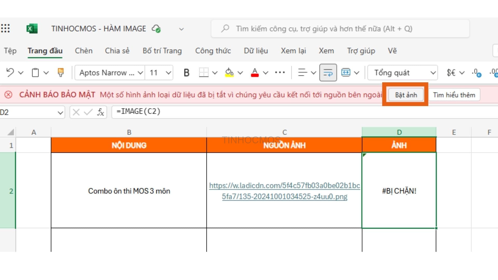Expand the Name Box dropdown arrow
Viewport: 498px width, 280px height.
point(60,113)
